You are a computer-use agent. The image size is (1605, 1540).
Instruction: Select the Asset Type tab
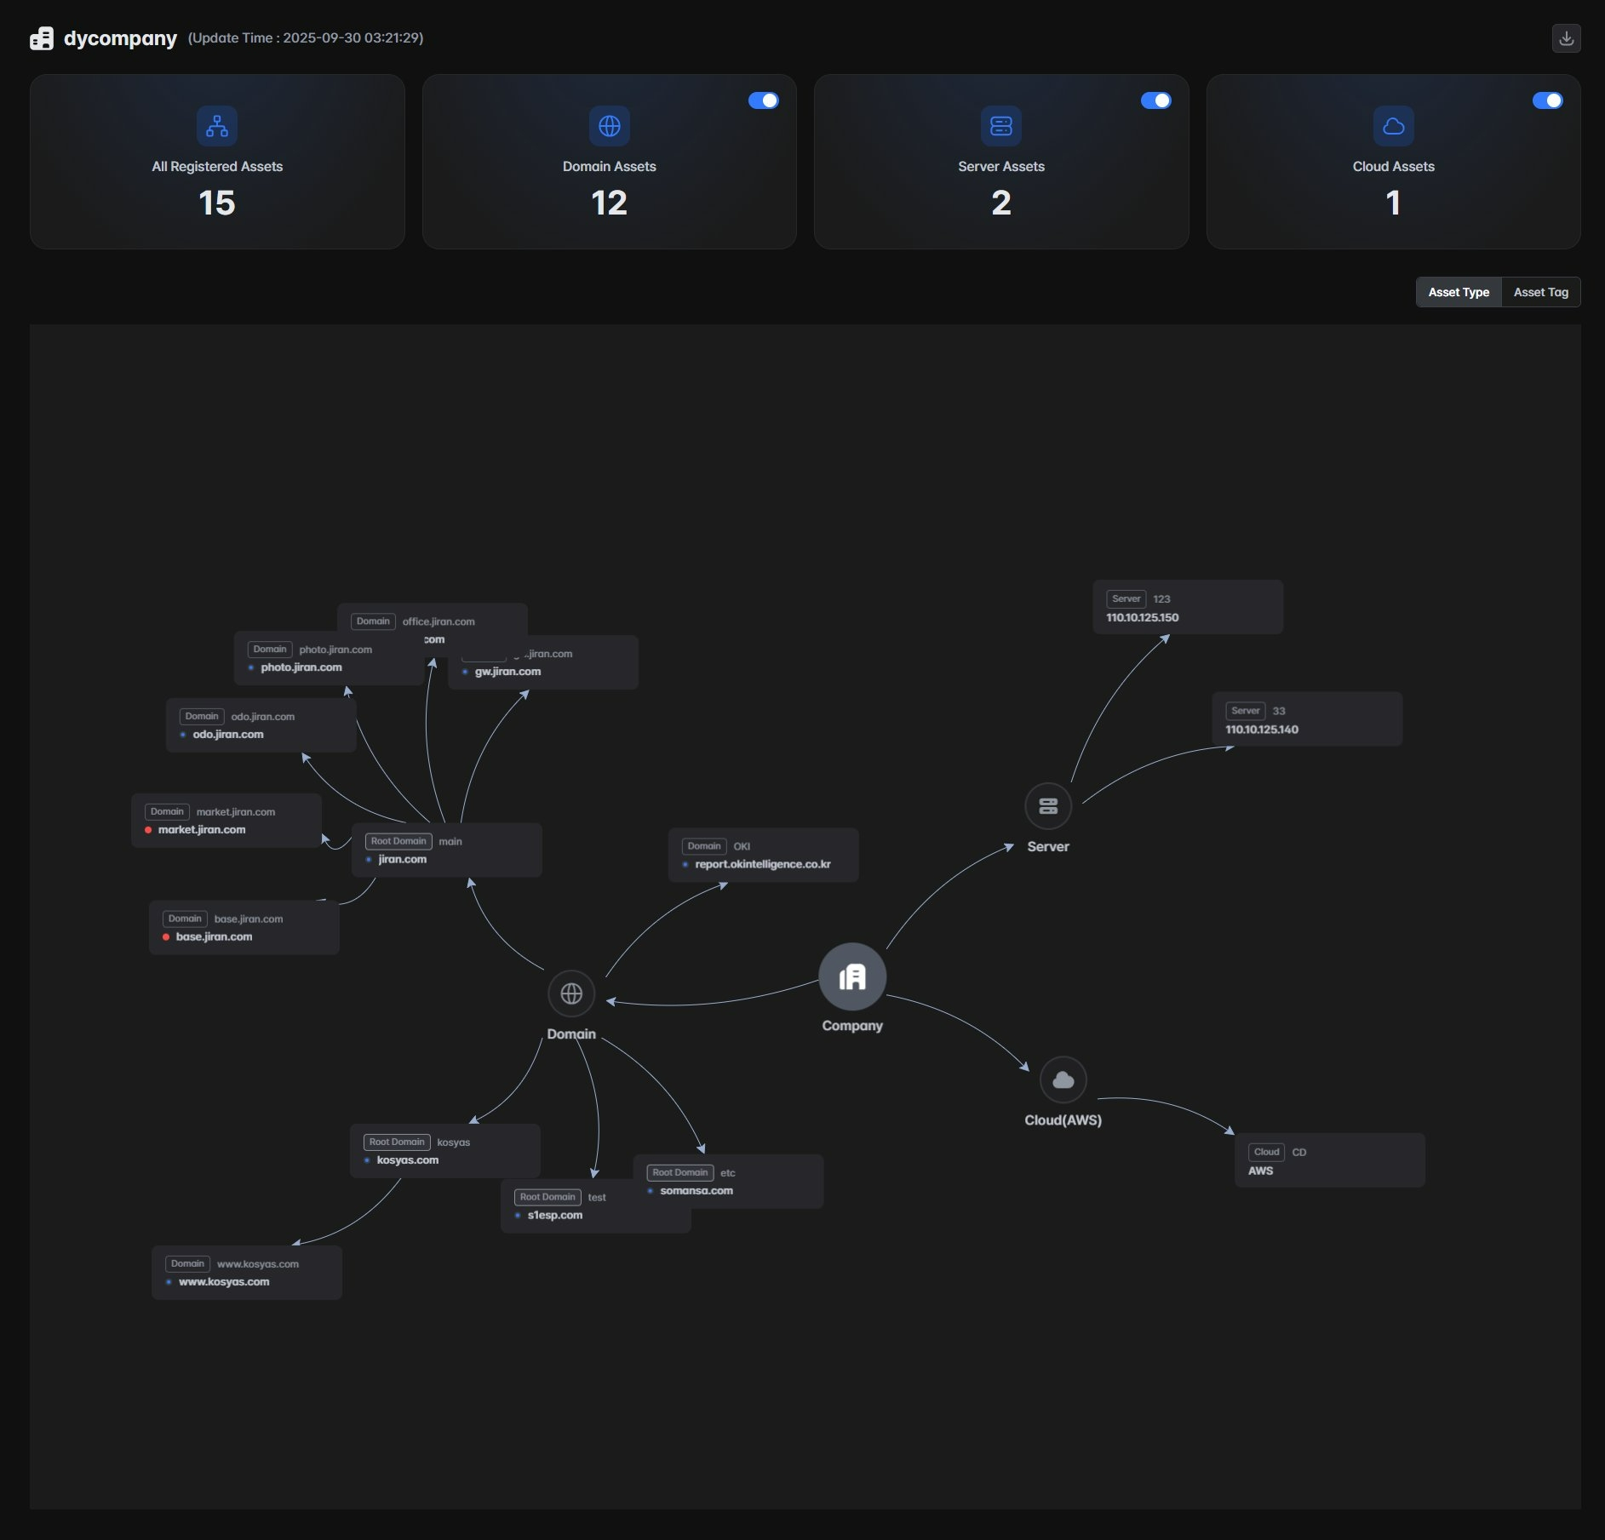click(x=1458, y=292)
